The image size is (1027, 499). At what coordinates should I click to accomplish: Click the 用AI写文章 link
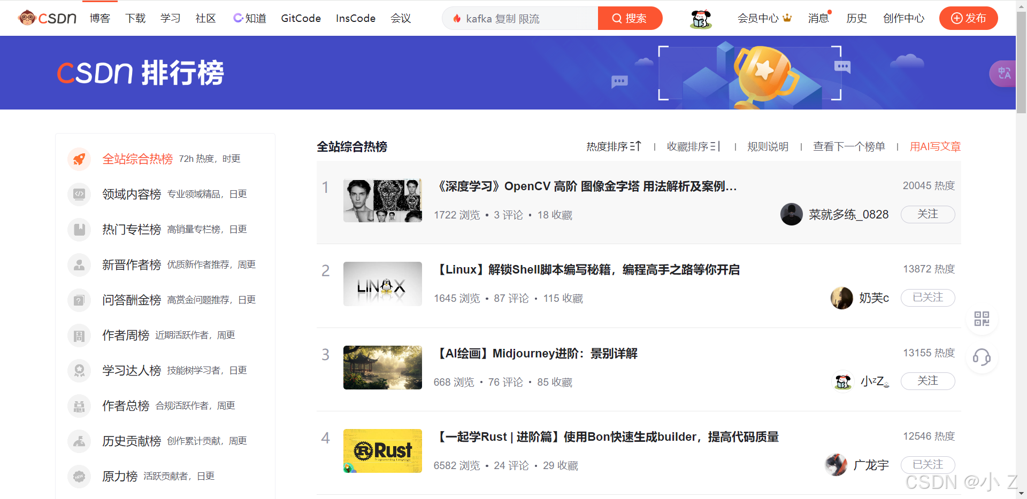point(936,146)
